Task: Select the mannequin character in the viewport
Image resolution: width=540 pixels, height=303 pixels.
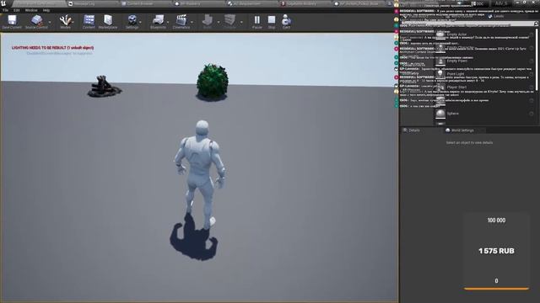Action: click(x=201, y=173)
